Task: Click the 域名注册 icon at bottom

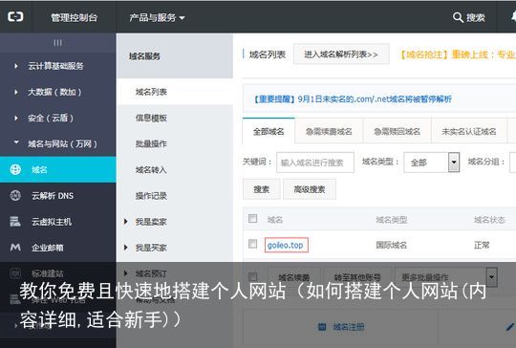Action: tap(322, 327)
